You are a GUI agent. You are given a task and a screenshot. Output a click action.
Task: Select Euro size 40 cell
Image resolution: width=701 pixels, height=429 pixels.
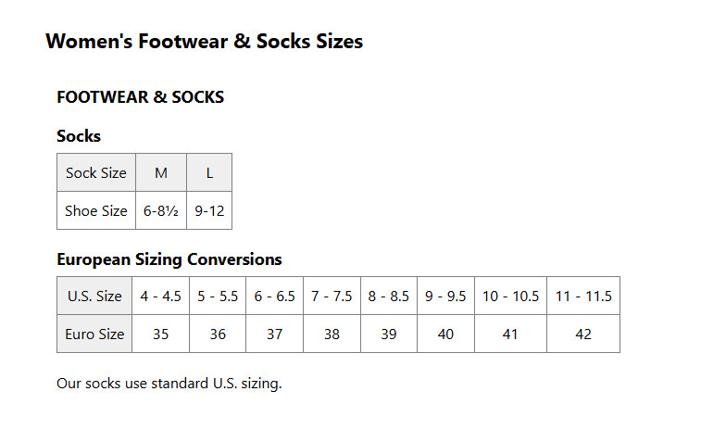[445, 334]
